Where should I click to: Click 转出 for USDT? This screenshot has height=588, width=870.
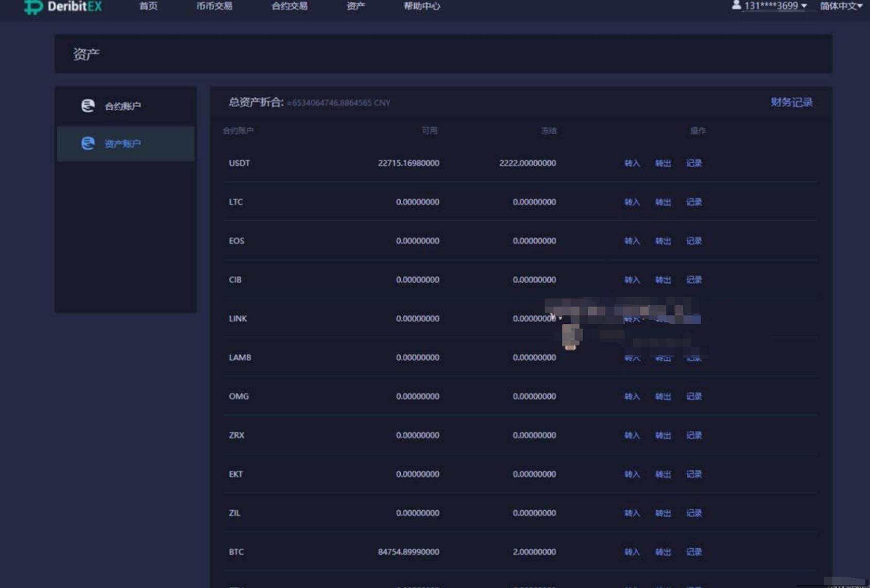click(x=663, y=163)
